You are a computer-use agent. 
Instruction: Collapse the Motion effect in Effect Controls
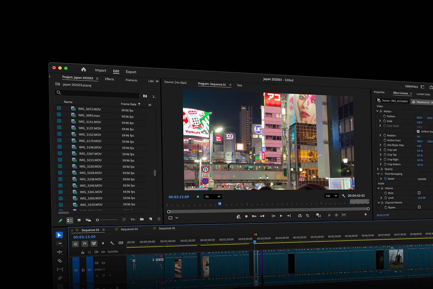point(377,111)
